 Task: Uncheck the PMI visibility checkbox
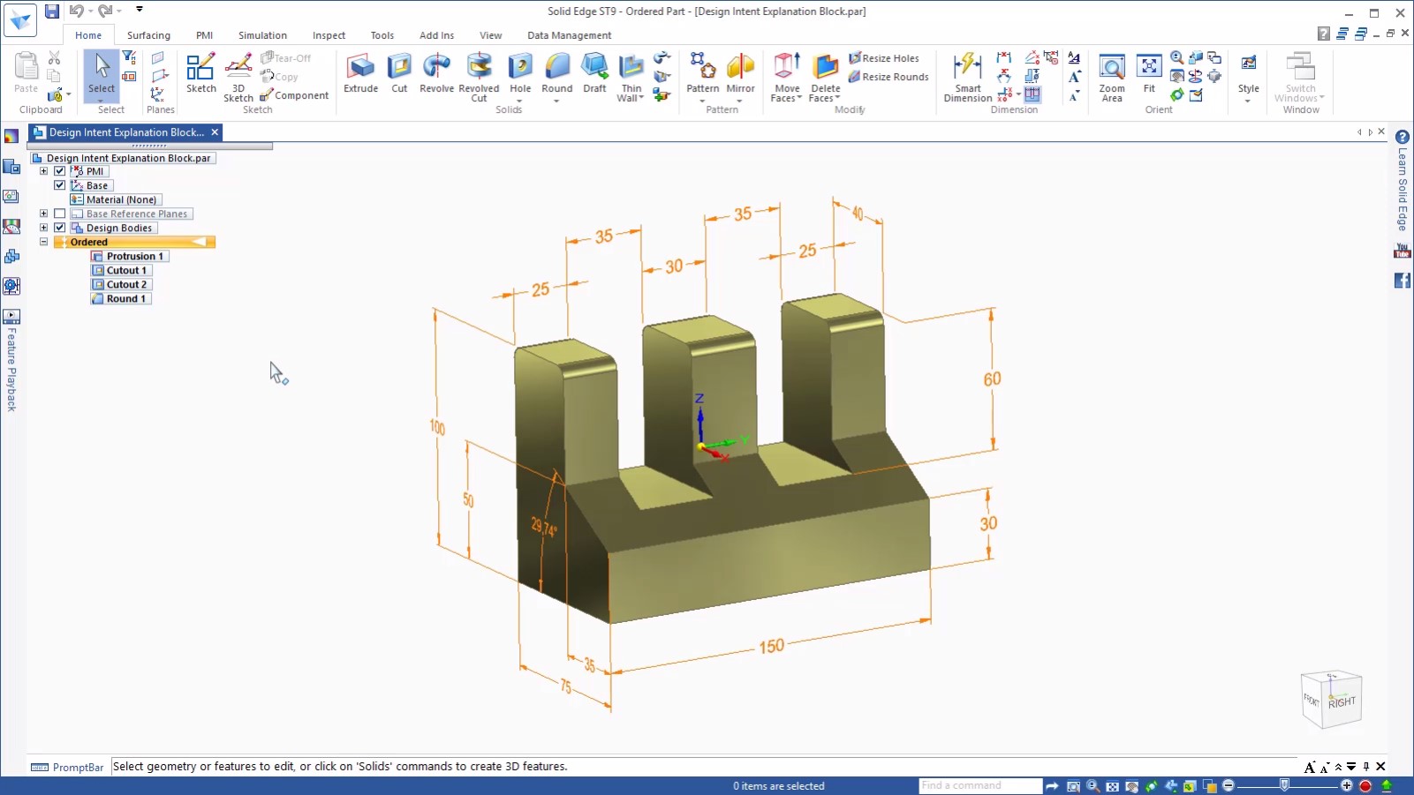[59, 171]
